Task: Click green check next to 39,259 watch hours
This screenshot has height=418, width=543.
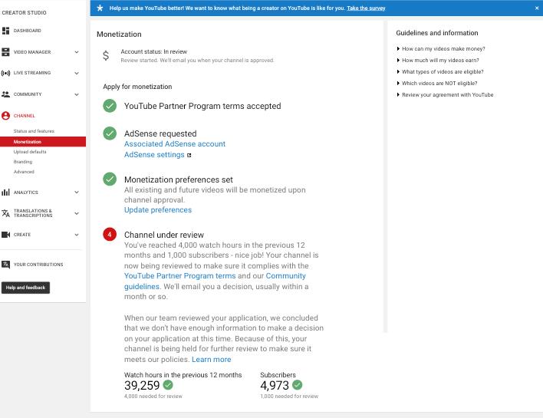Action: coord(168,385)
